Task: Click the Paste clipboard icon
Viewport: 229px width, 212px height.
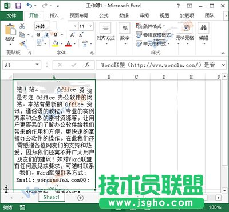Action: pos(10,30)
